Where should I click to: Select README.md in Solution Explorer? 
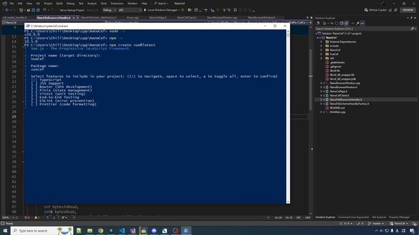pos(337,108)
